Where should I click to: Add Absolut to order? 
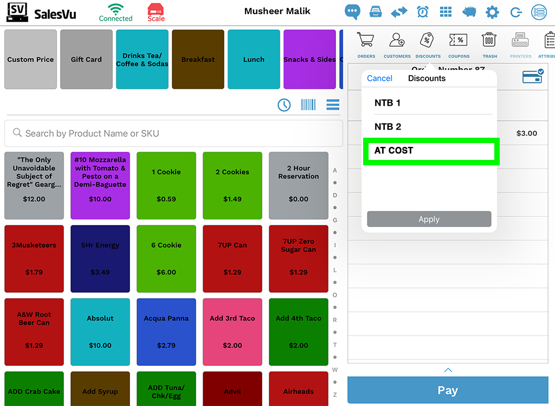tap(100, 332)
